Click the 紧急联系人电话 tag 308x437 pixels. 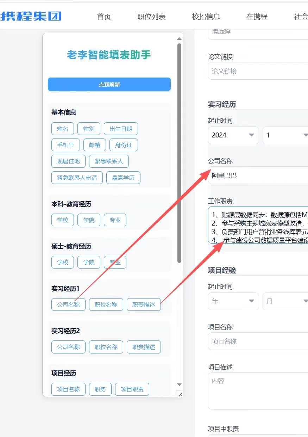77,178
